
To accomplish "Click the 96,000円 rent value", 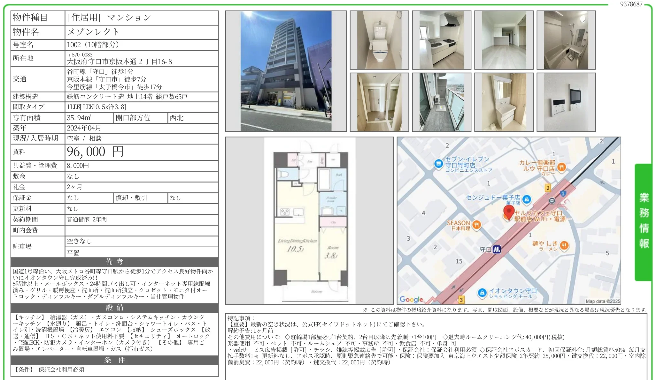I will 95,152.
